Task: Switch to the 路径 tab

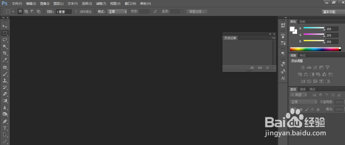Action: (x=313, y=89)
